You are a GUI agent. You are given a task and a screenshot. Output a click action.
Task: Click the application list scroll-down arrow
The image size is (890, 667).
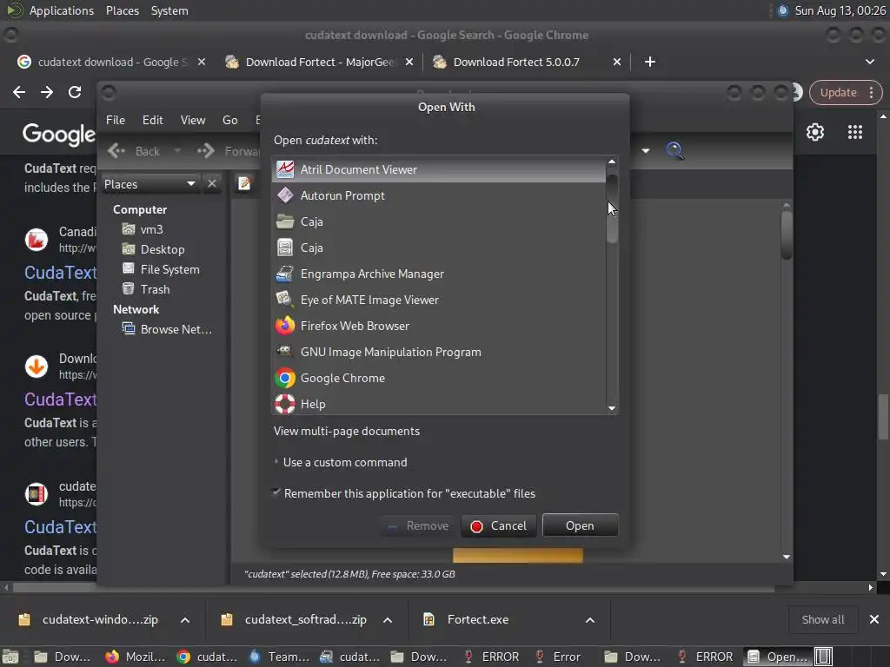click(612, 408)
